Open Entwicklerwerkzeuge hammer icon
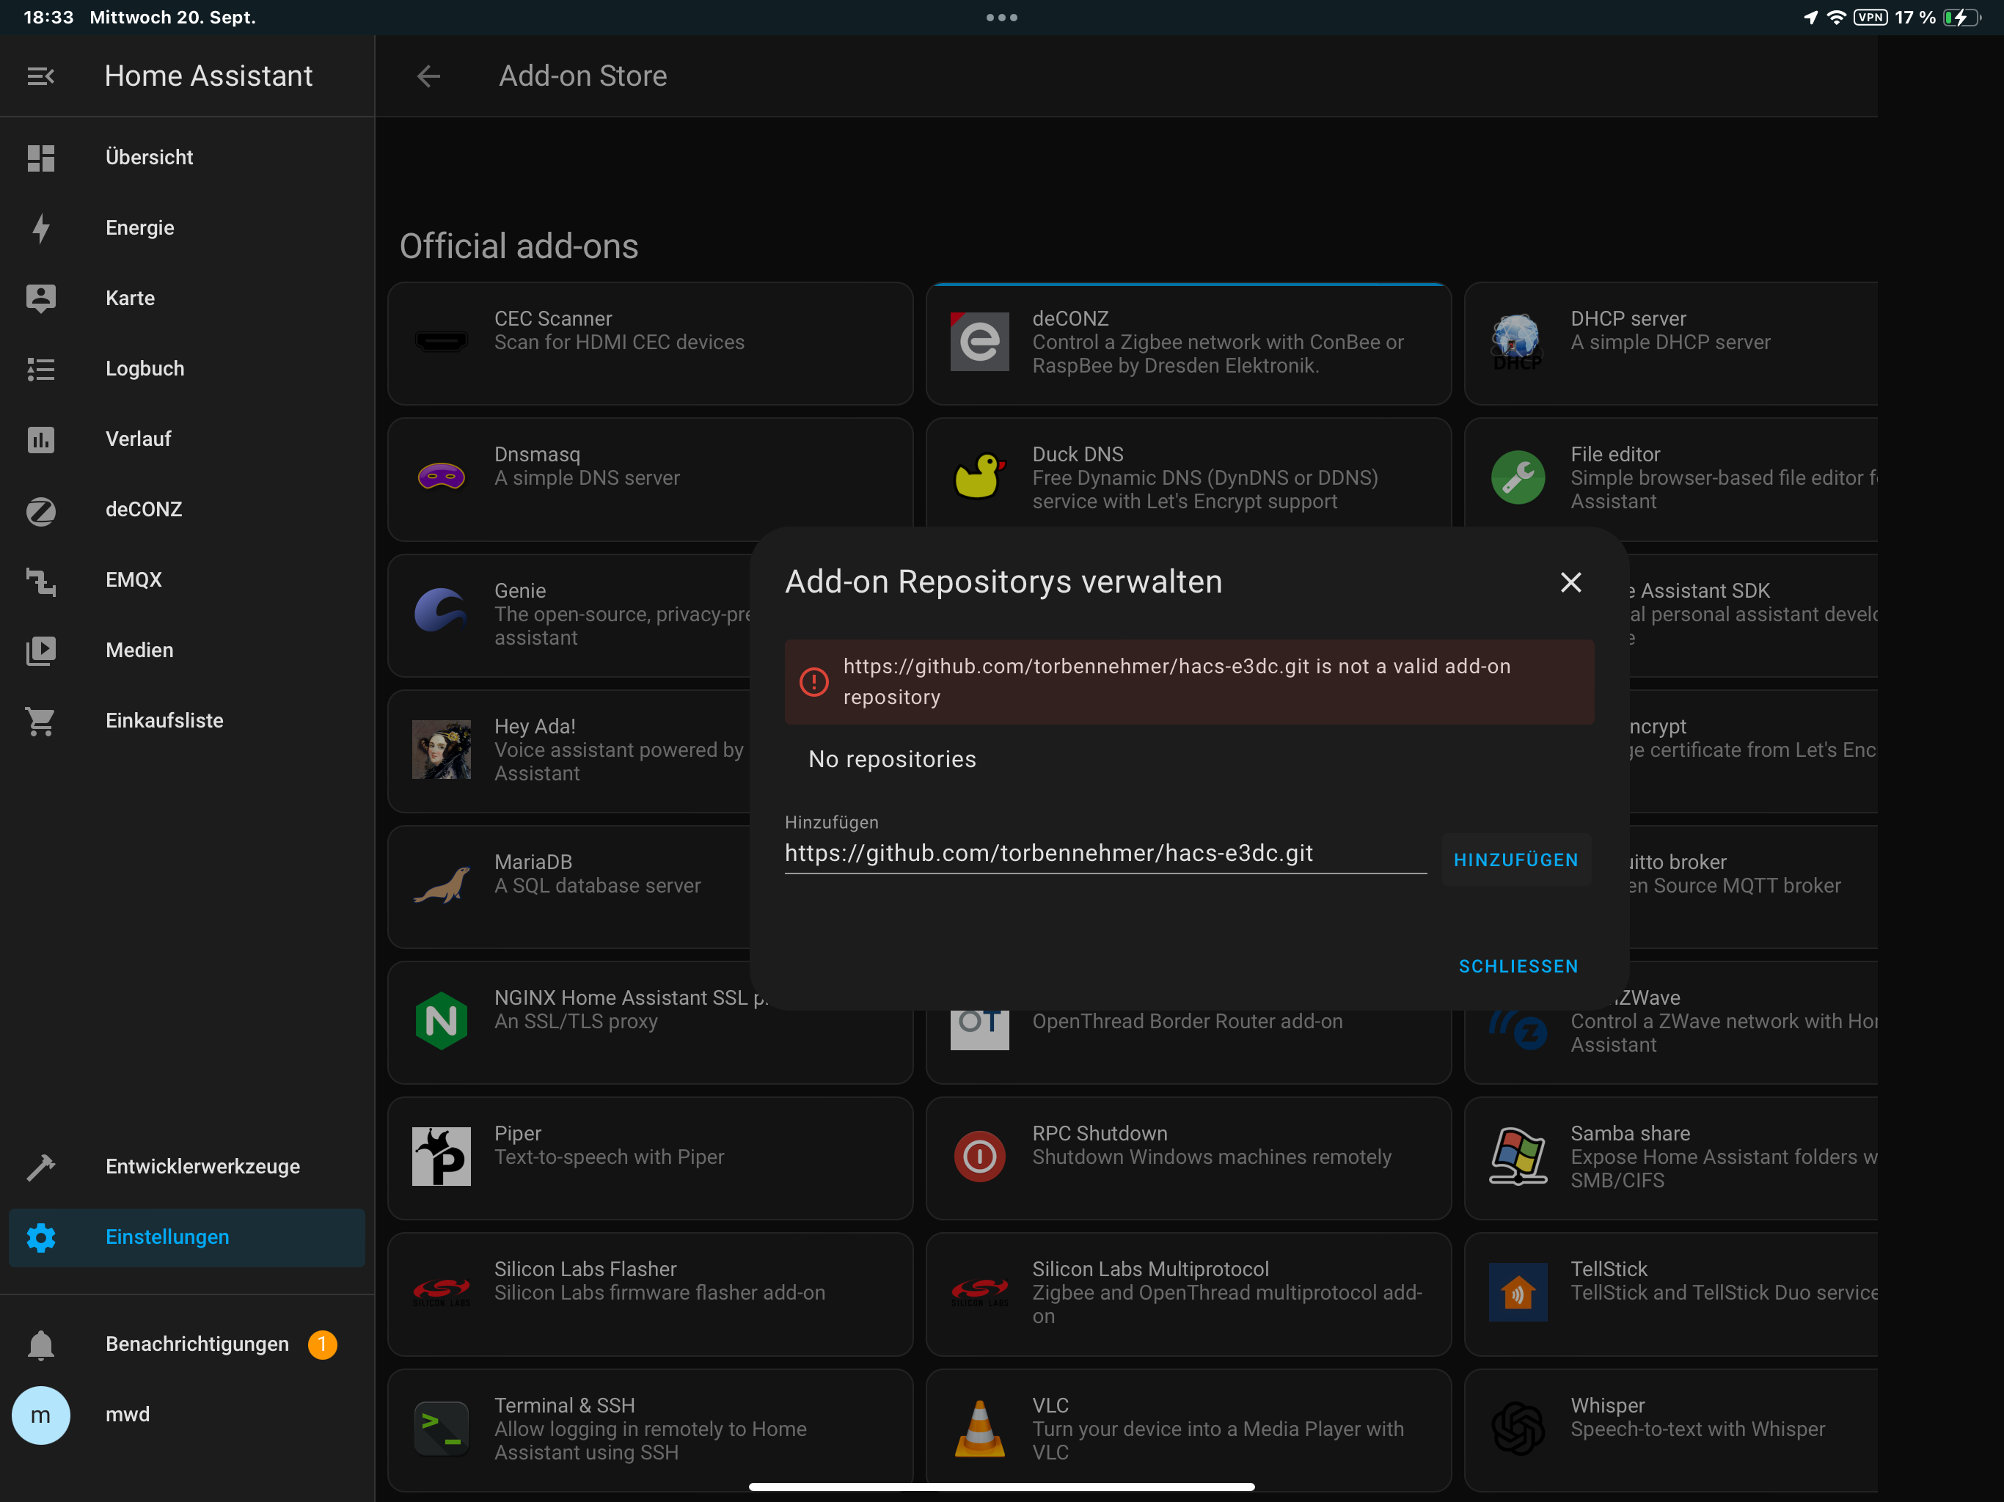 [x=41, y=1167]
